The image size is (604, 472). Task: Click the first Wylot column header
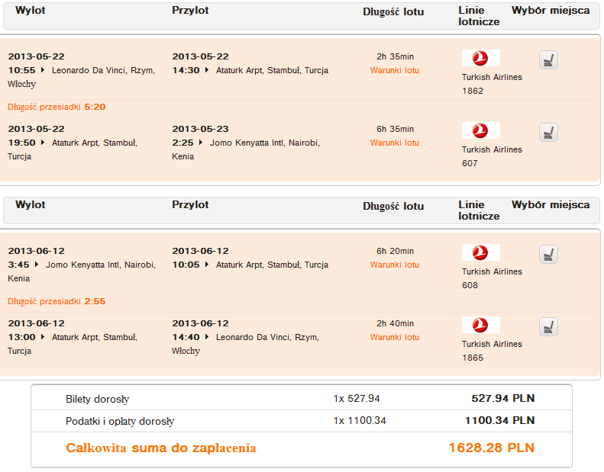(x=30, y=11)
